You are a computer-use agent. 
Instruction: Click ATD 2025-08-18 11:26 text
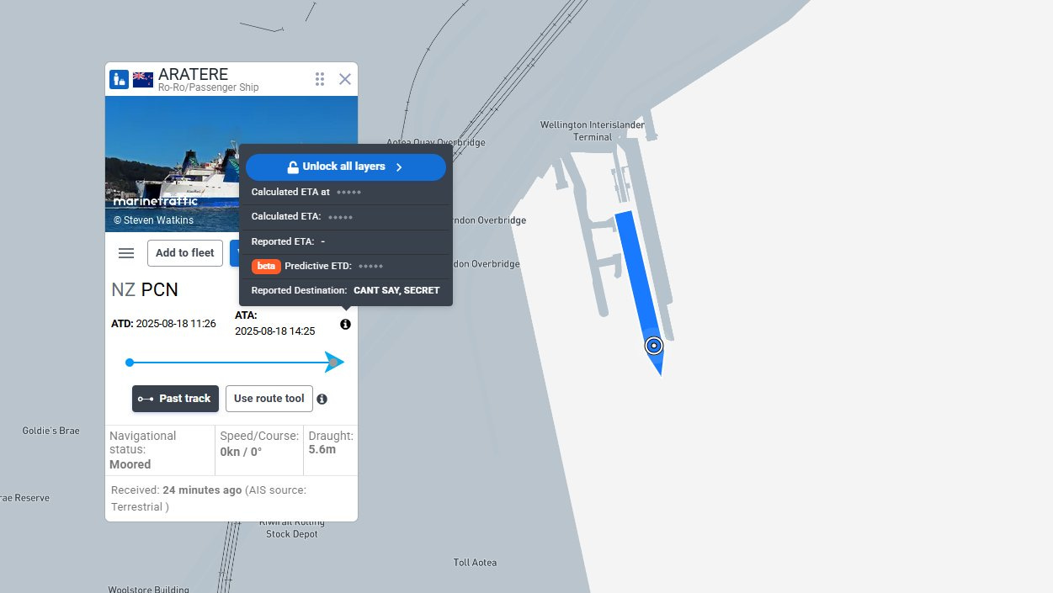163,324
